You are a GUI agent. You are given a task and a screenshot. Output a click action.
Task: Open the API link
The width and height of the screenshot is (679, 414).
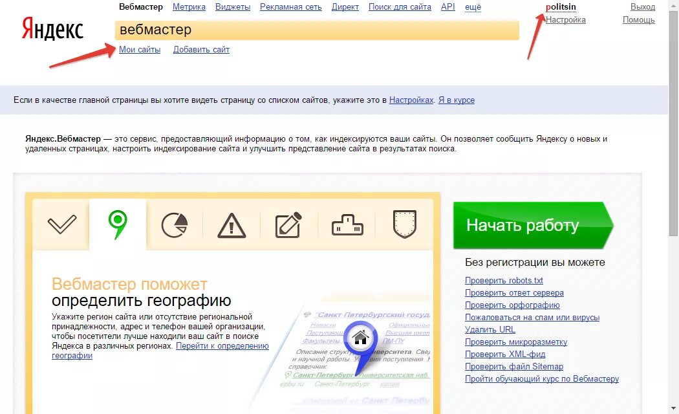click(x=447, y=7)
